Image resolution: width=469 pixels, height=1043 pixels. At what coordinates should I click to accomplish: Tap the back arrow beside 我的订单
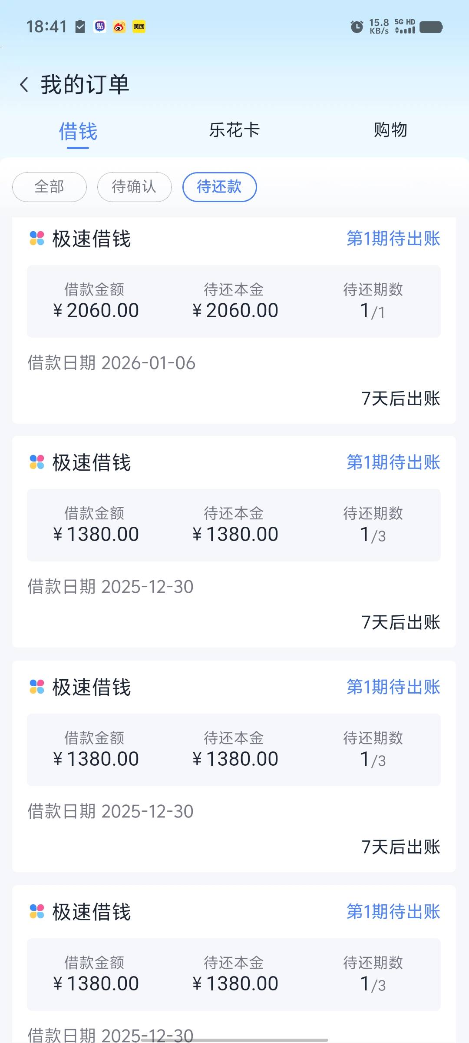tap(24, 85)
